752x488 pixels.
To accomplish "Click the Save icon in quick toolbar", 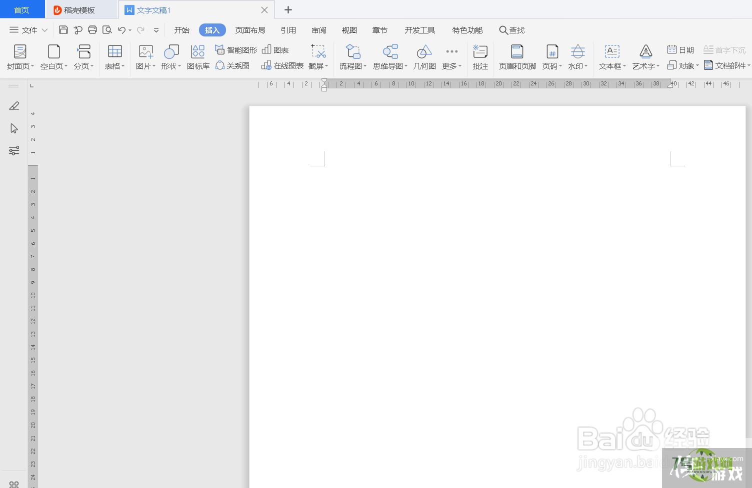I will (x=63, y=30).
